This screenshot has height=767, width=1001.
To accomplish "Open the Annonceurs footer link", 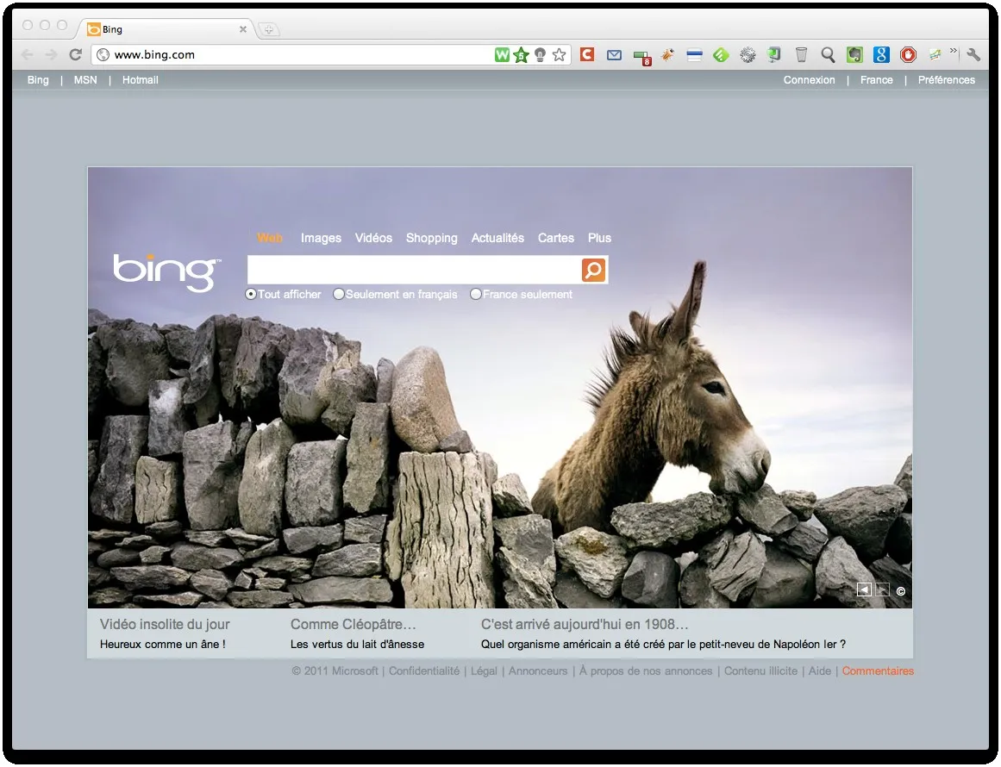I will (538, 671).
